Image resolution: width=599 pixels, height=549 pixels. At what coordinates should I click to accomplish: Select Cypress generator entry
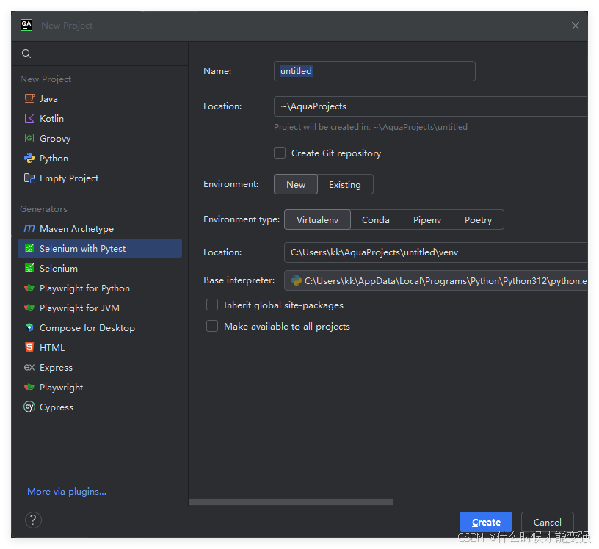click(100, 407)
